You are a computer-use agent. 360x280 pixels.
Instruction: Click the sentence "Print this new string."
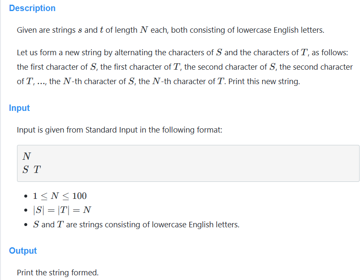[x=264, y=82]
